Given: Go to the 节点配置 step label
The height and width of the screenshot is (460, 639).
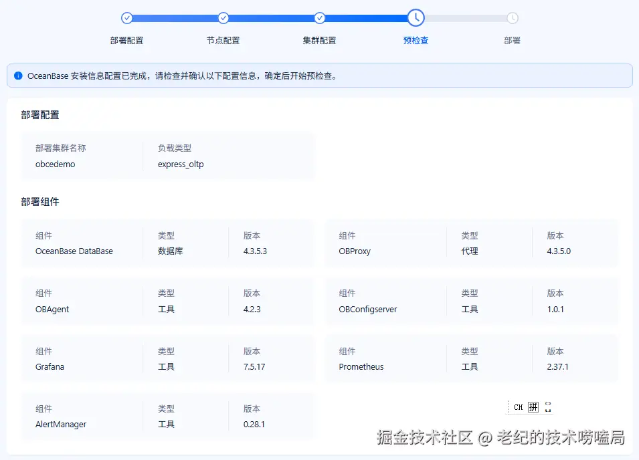Looking at the screenshot, I should pyautogui.click(x=223, y=40).
